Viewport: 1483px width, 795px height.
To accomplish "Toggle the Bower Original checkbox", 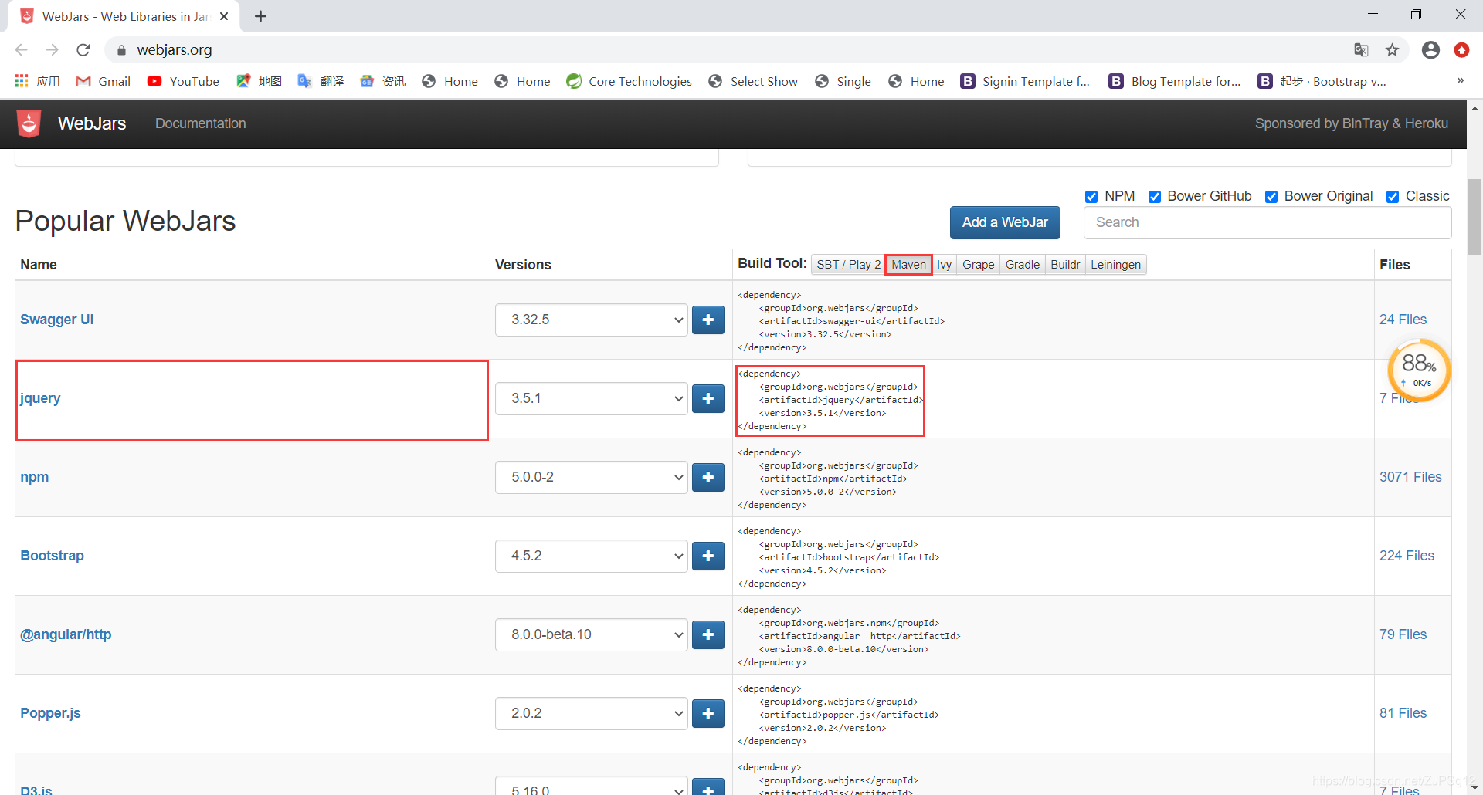I will click(1271, 197).
